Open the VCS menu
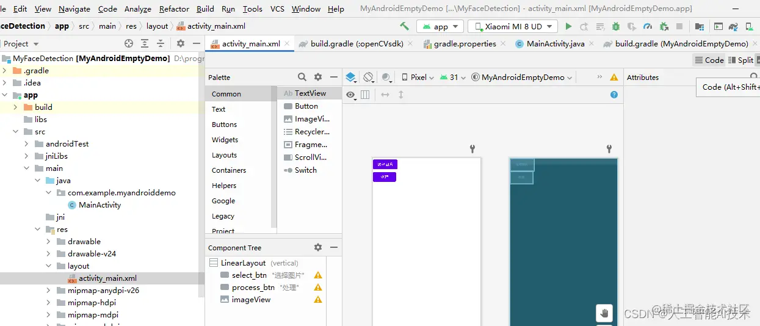 pos(277,9)
